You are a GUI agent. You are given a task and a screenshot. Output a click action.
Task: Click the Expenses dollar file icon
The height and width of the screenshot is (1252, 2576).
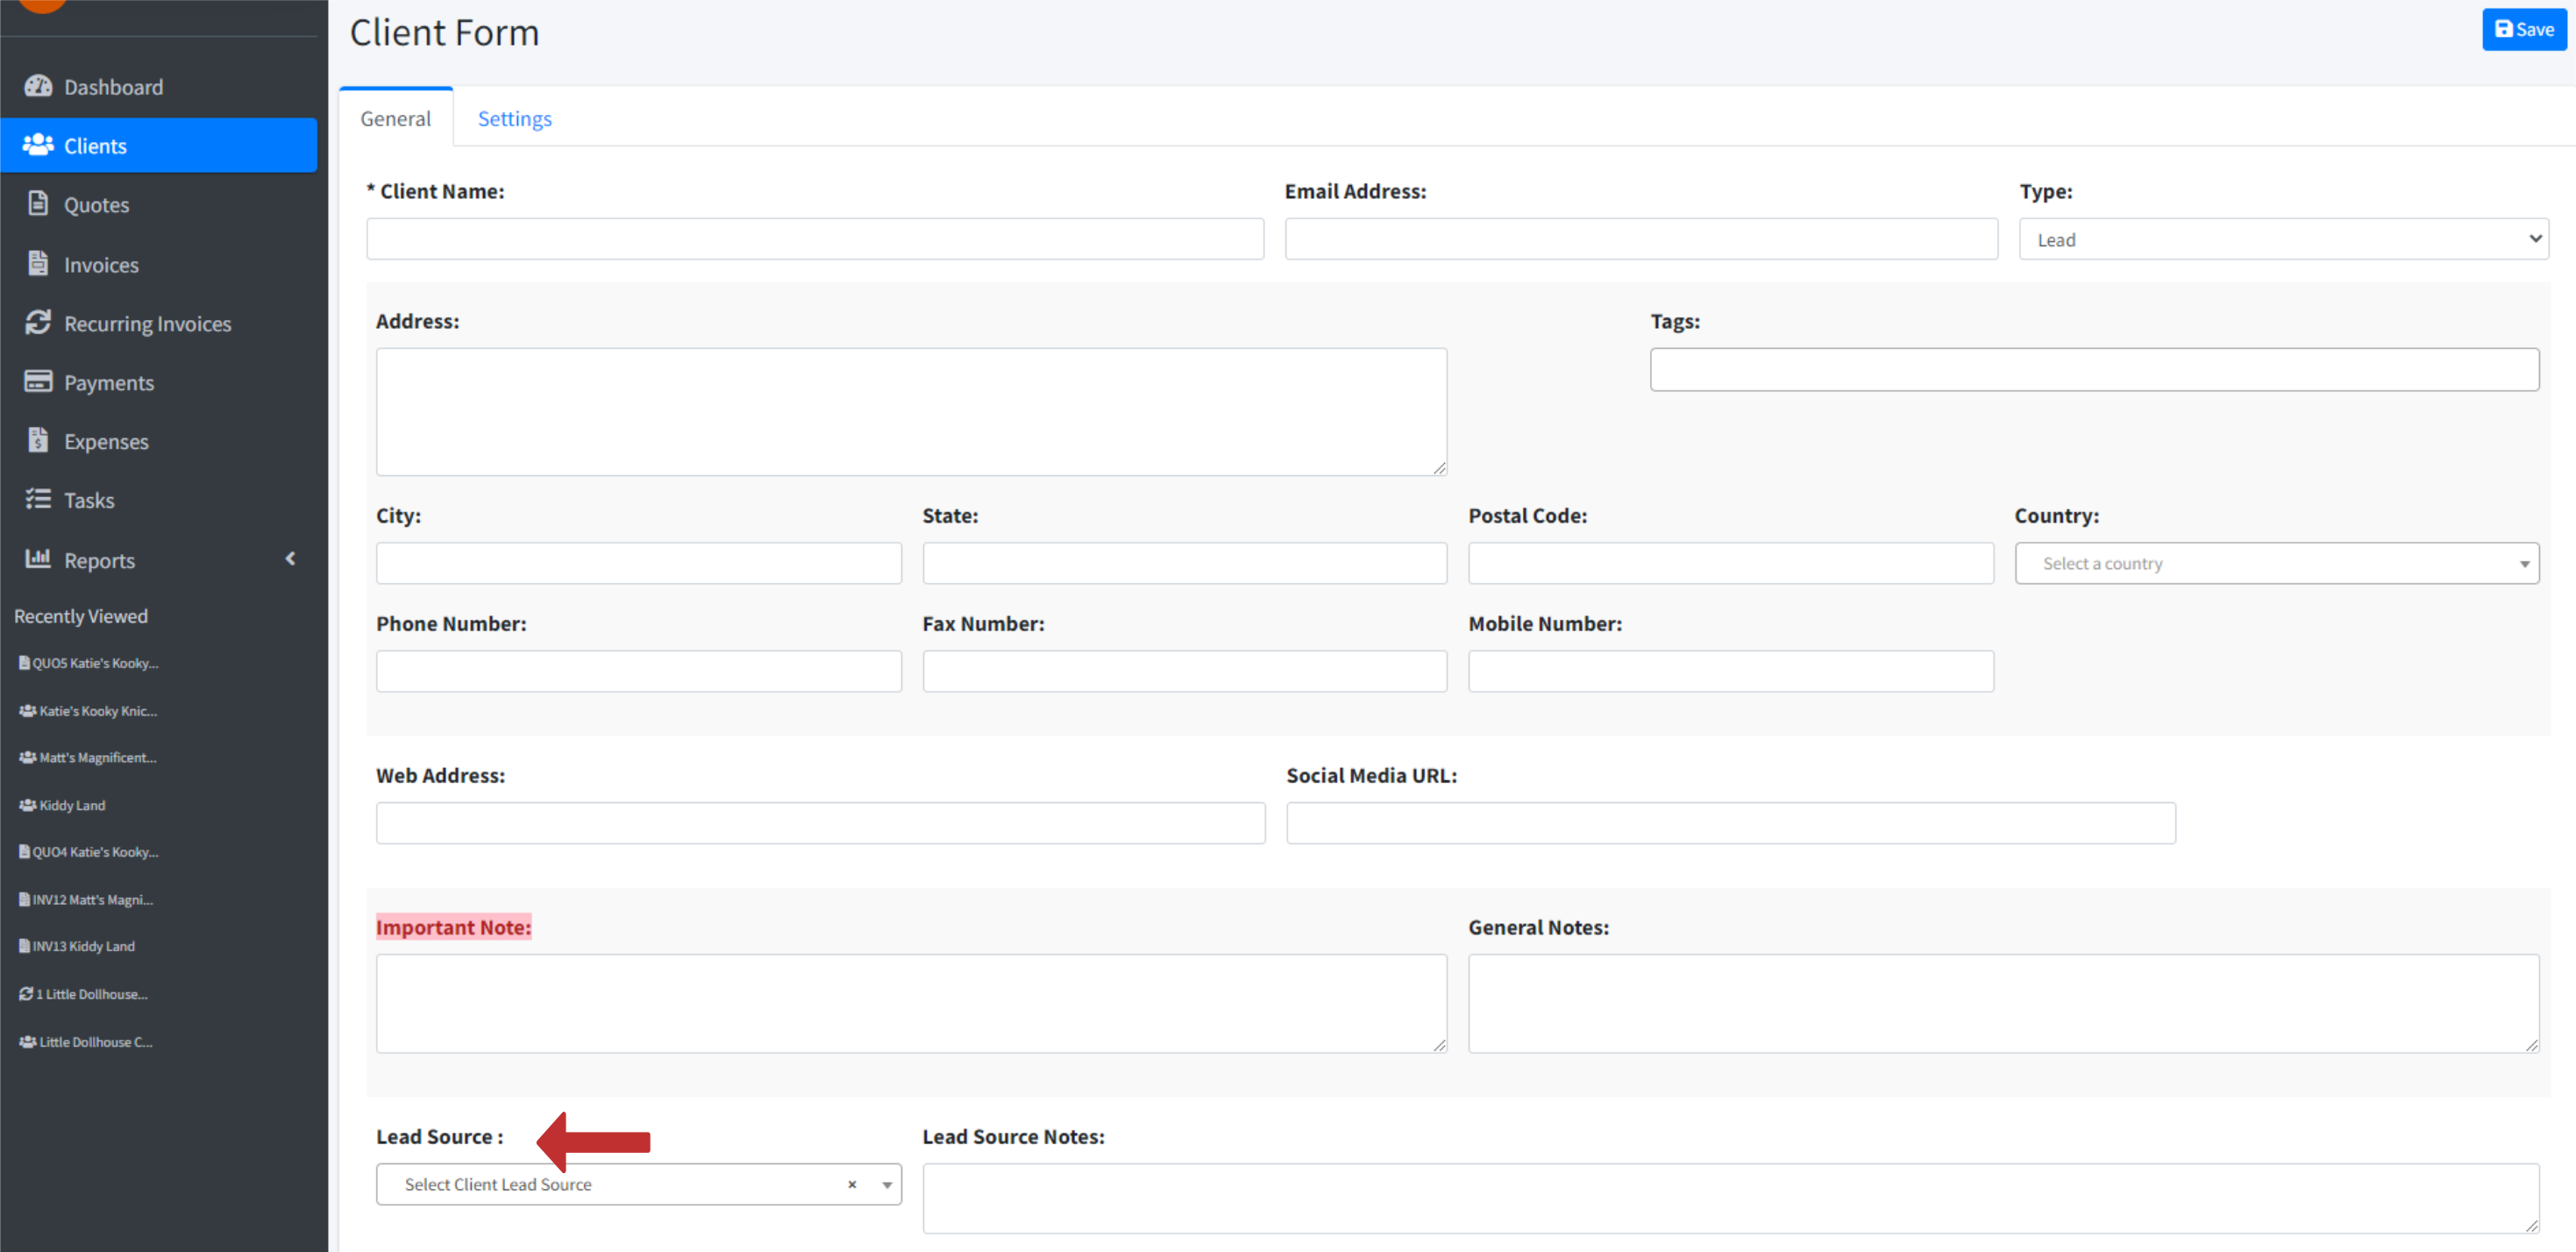point(38,441)
